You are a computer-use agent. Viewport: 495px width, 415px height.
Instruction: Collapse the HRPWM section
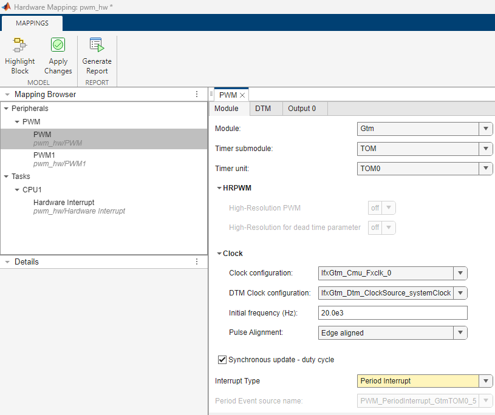click(219, 187)
